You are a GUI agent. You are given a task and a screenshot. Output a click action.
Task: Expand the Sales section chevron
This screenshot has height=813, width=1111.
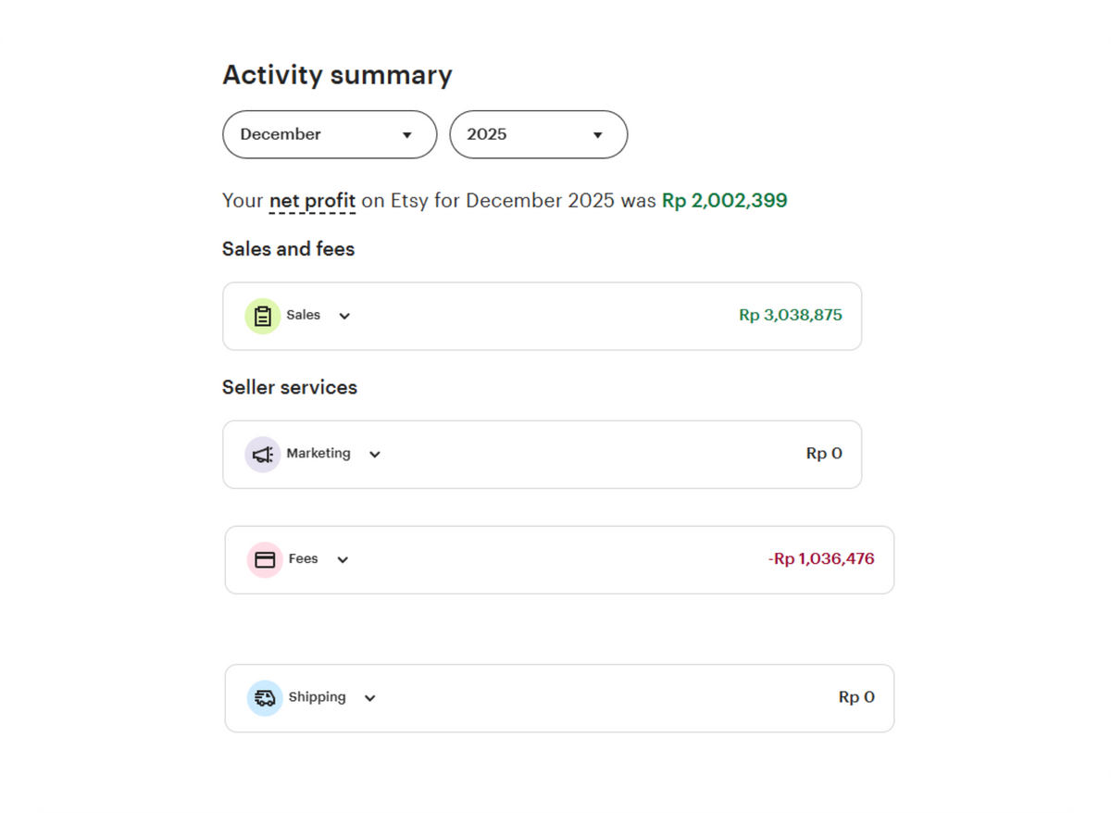coord(344,316)
